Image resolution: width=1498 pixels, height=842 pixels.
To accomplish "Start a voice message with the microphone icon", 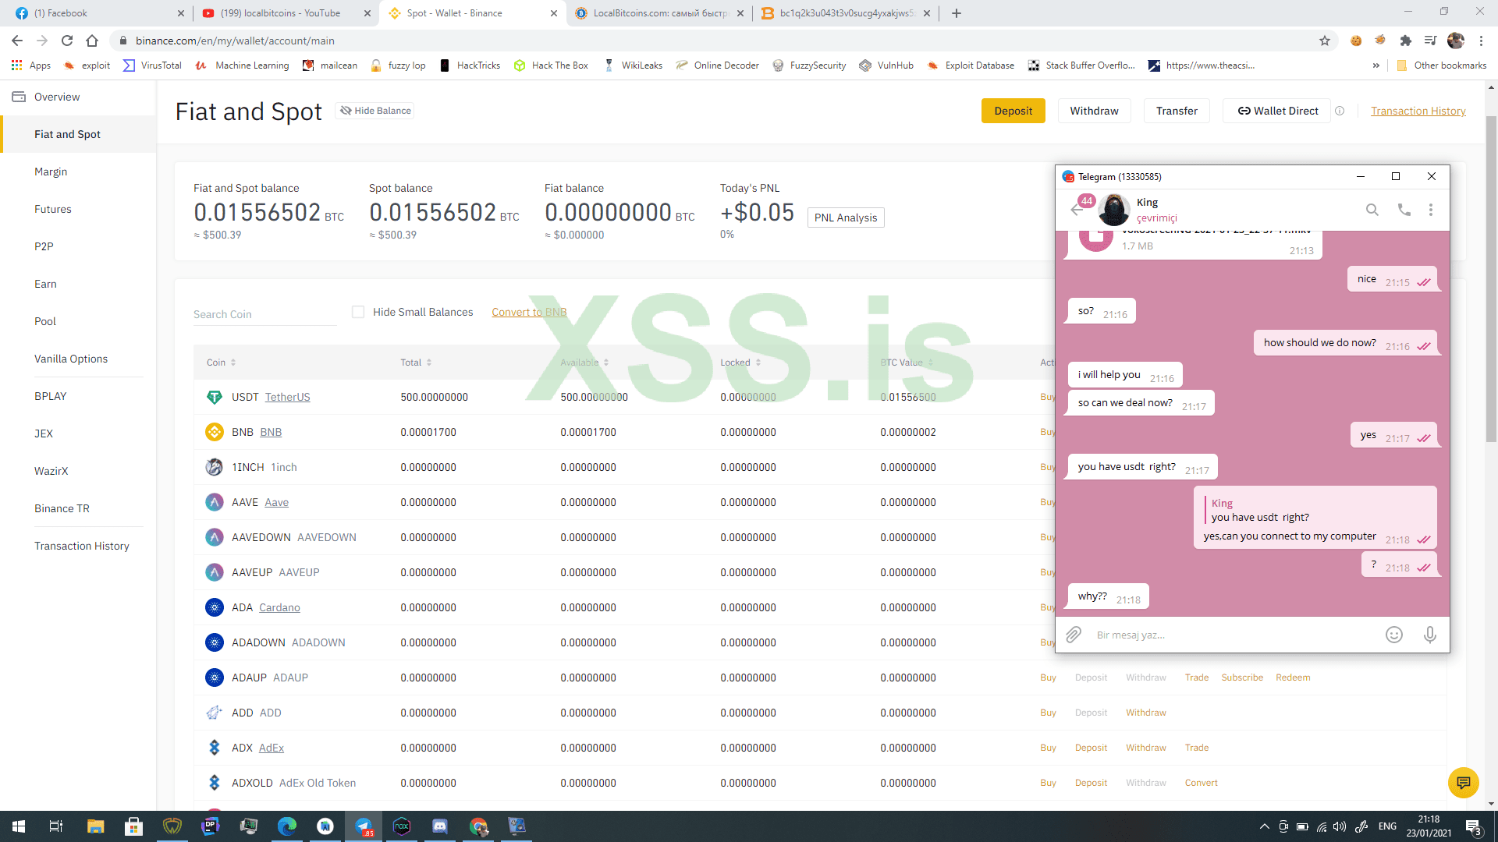I will (x=1430, y=635).
